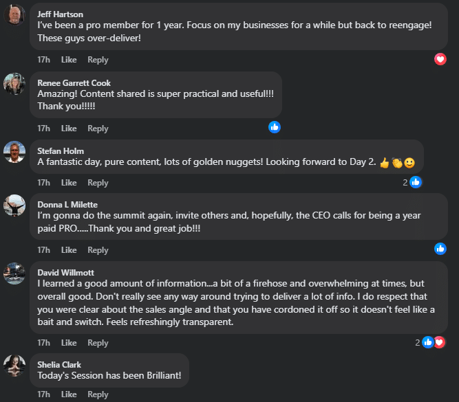
Task: Open Renee Garrett Cook's avatar
Action: (x=14, y=83)
